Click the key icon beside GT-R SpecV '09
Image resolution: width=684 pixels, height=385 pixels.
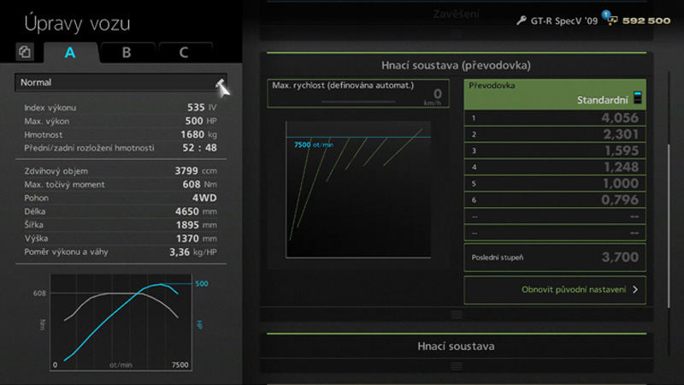(x=522, y=20)
